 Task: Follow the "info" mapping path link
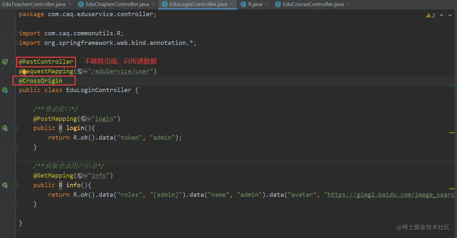coord(99,176)
